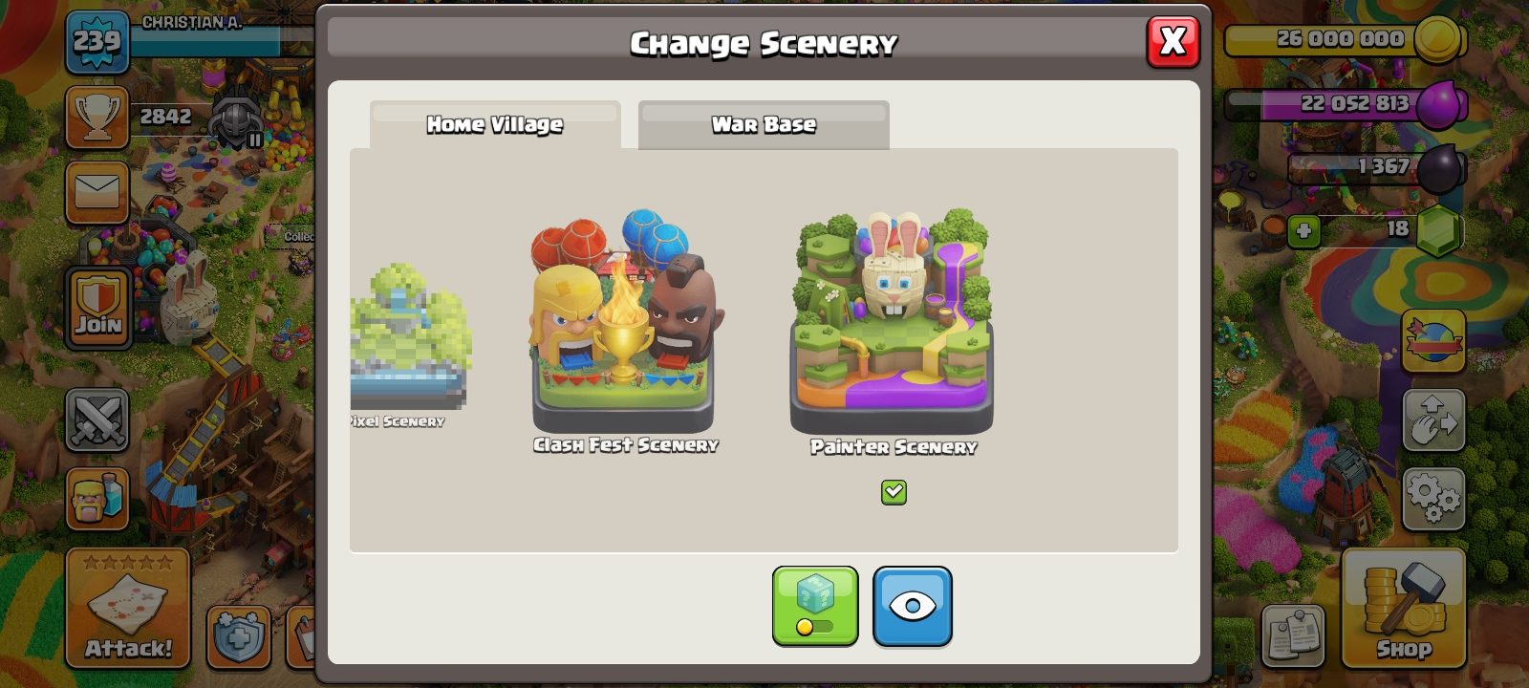Open the crossed swords battle log
The image size is (1529, 688).
click(97, 420)
